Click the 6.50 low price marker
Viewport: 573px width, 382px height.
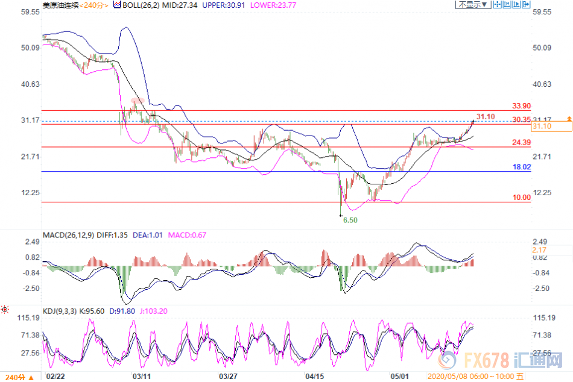click(x=350, y=220)
